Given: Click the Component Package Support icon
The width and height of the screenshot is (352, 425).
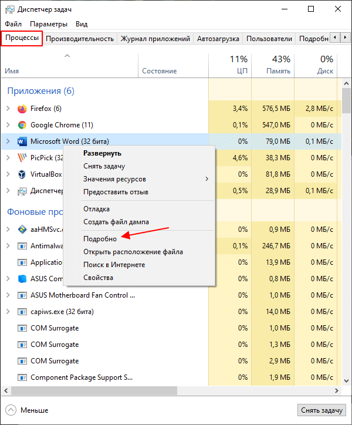Looking at the screenshot, I should [22, 377].
